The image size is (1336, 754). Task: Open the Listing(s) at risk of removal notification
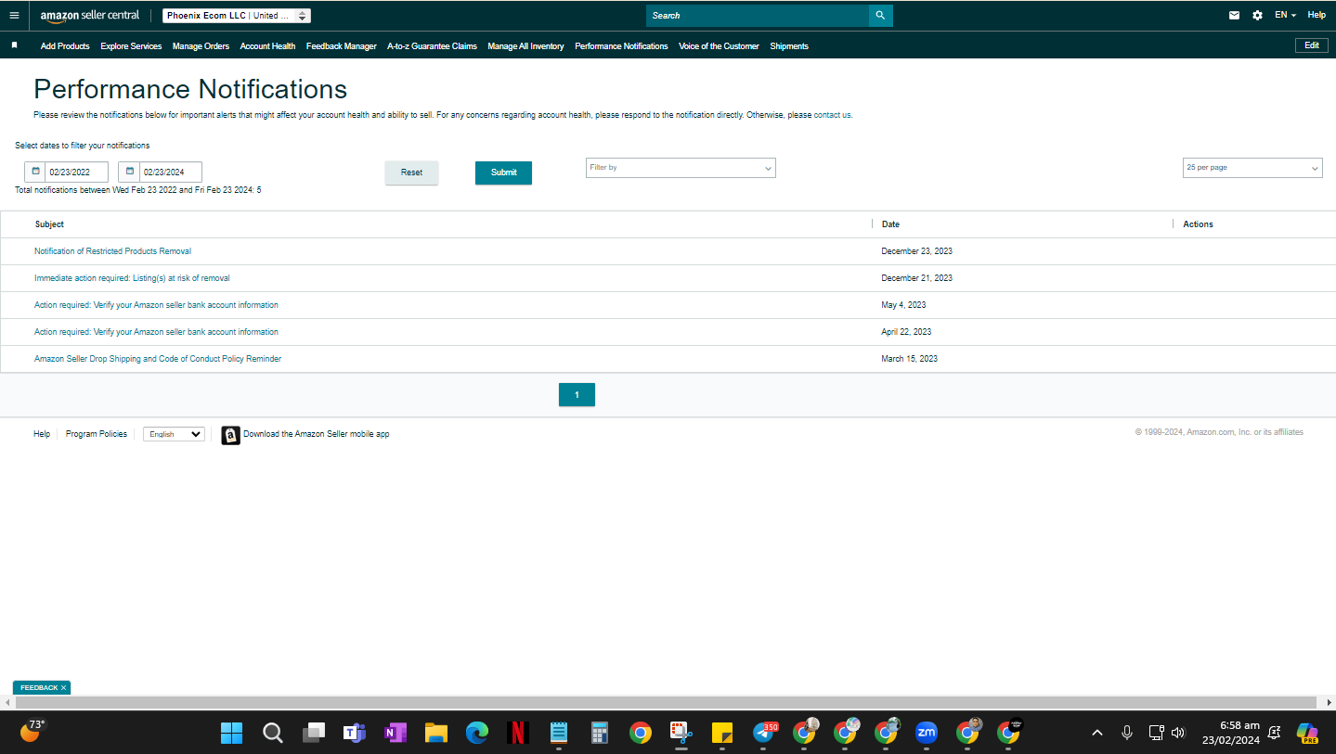click(132, 278)
